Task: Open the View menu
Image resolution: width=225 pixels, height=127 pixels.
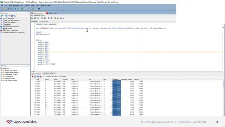Action: 10,6
